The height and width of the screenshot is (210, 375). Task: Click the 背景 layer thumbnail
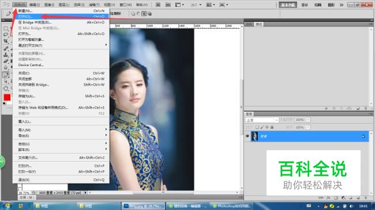click(254, 136)
